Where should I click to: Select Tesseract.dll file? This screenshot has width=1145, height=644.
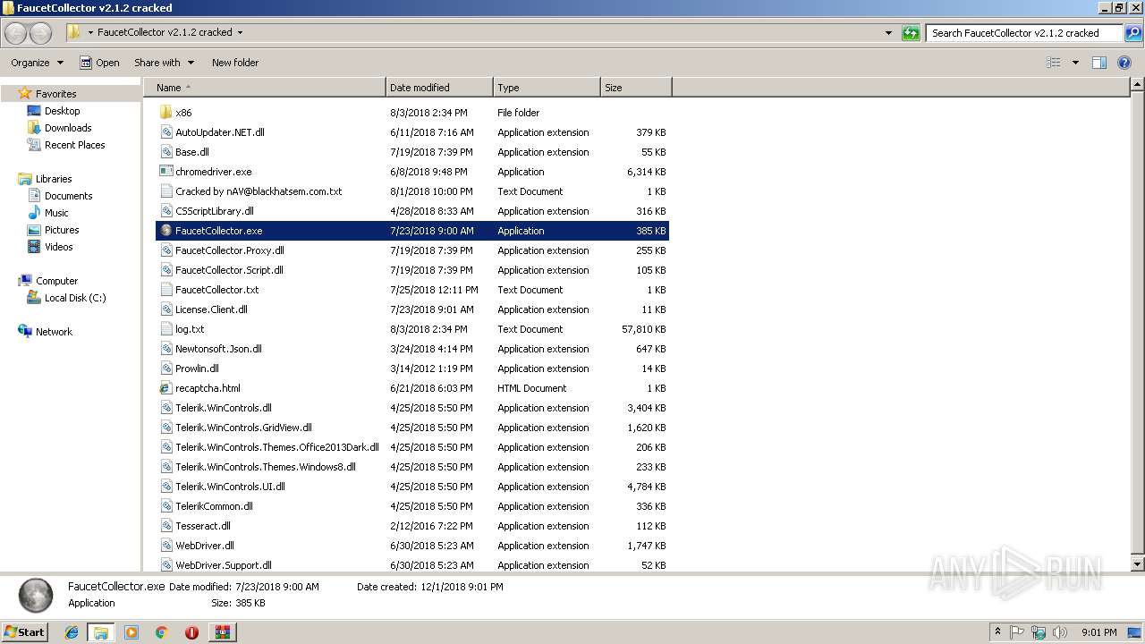coord(413,526)
